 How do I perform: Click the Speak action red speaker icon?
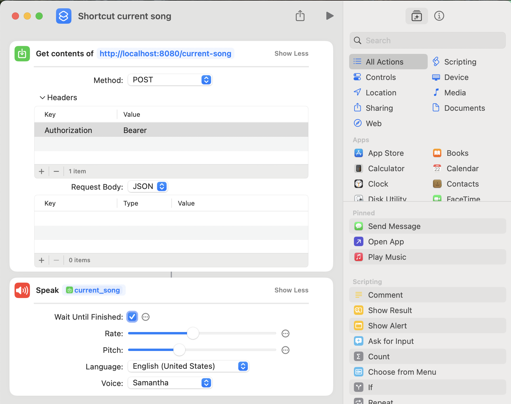22,290
